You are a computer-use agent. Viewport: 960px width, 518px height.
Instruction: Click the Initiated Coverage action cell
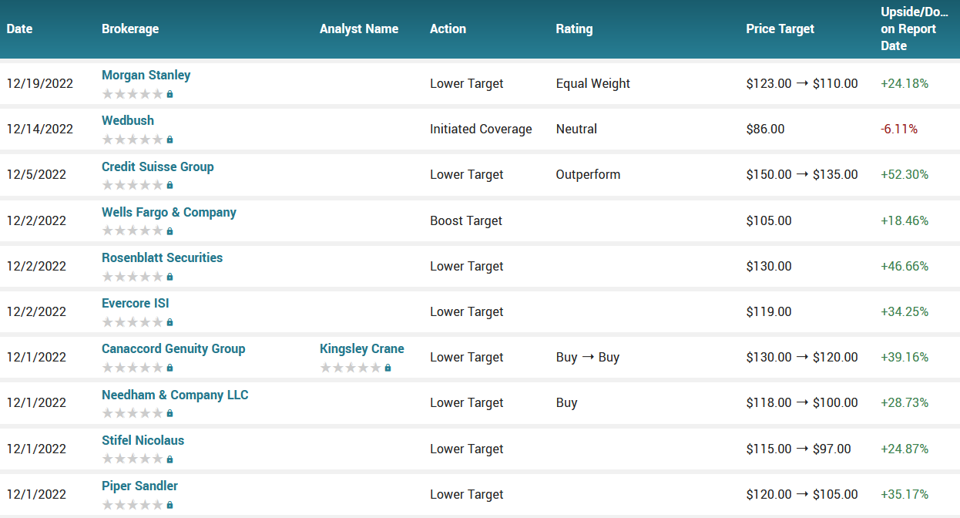(x=481, y=129)
